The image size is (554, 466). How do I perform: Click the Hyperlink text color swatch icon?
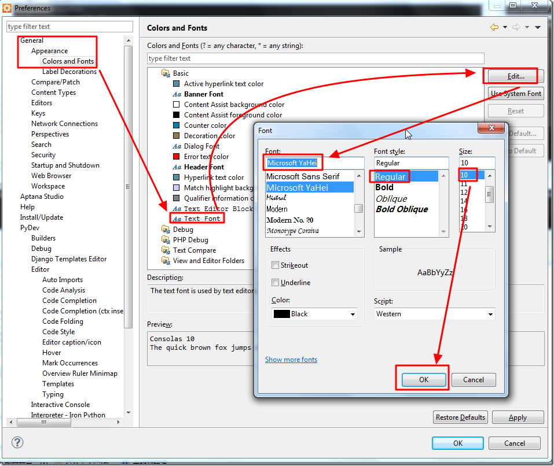pyautogui.click(x=177, y=177)
